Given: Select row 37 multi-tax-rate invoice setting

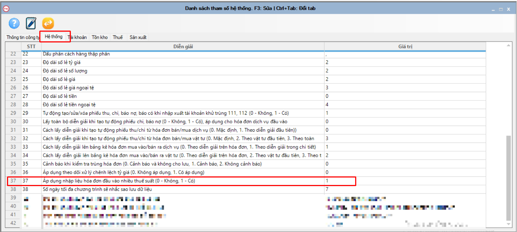Looking at the screenshot, I should pyautogui.click(x=119, y=181).
